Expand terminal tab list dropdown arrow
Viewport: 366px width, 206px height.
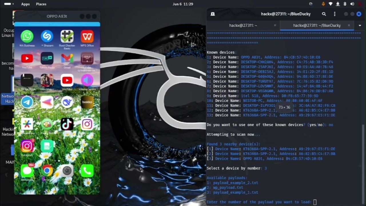pyautogui.click(x=360, y=25)
